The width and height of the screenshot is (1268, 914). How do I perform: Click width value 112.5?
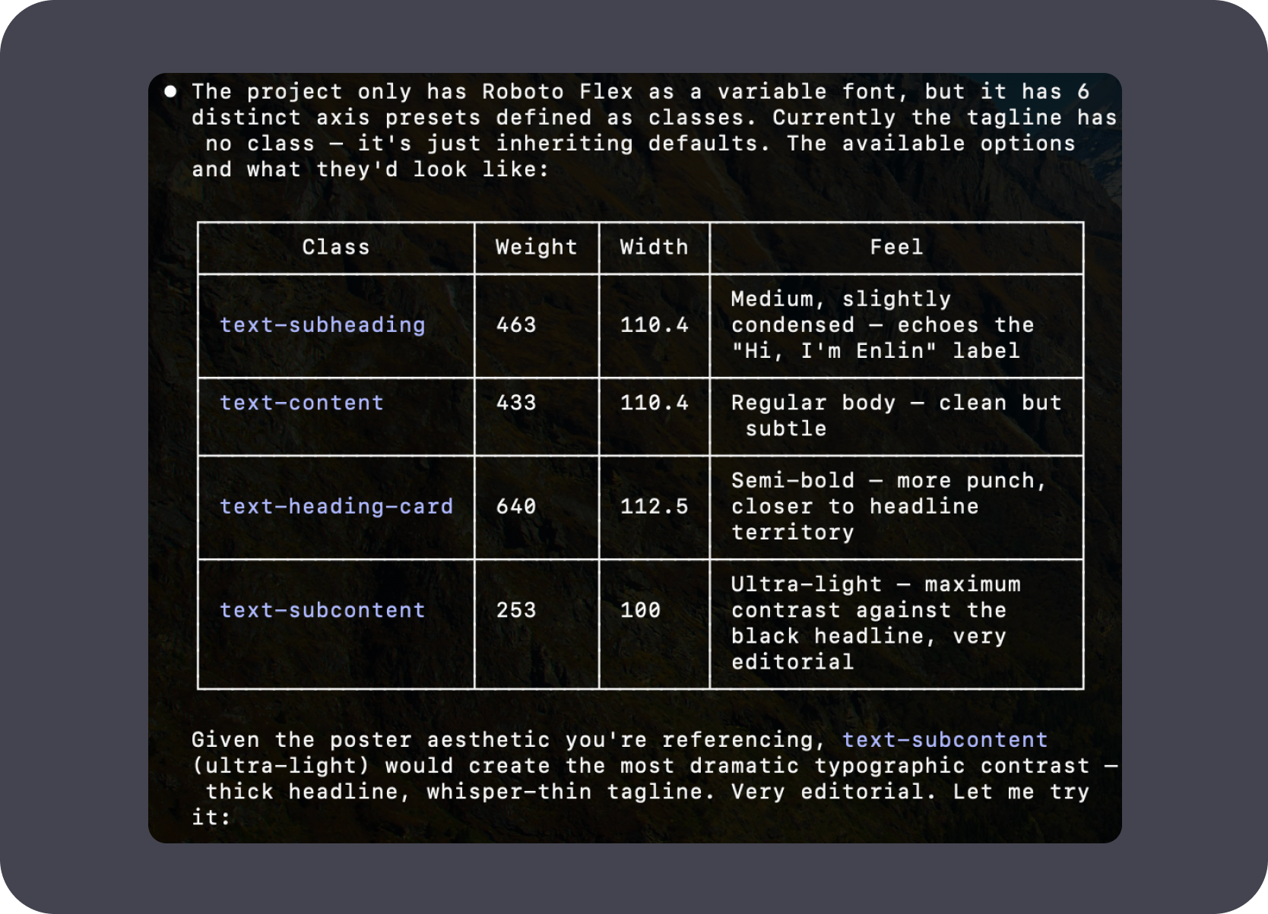pos(655,507)
